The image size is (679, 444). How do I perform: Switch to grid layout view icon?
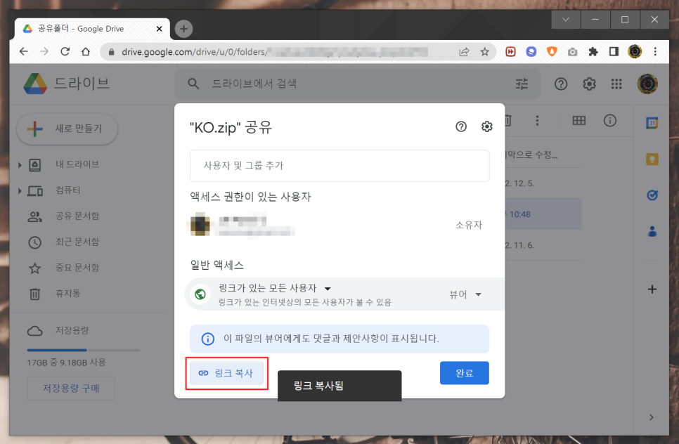pos(579,120)
